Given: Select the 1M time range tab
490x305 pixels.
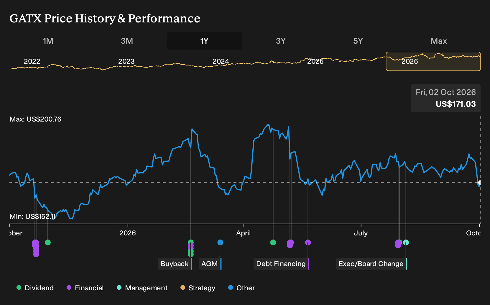Looking at the screenshot, I should 48,41.
